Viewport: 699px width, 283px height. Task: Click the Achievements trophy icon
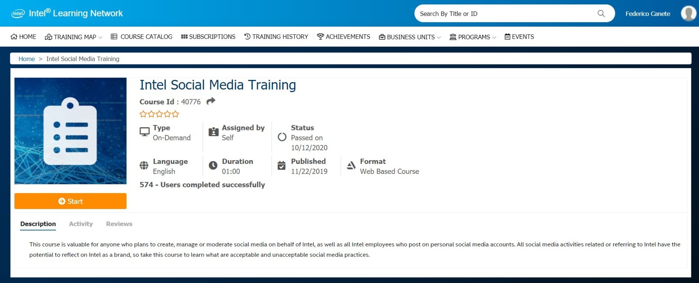coord(320,36)
